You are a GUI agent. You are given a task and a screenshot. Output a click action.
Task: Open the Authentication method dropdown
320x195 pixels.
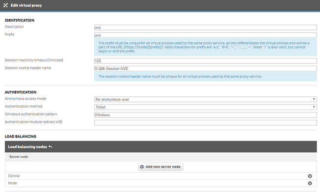(x=206, y=107)
